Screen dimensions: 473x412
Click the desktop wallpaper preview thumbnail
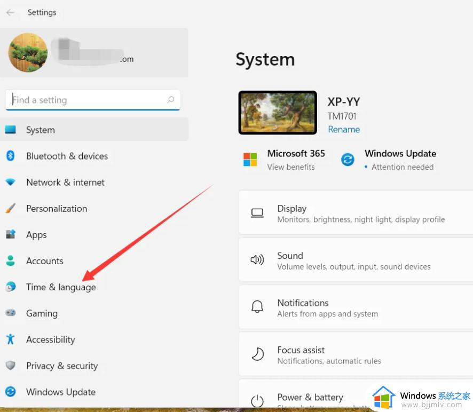[278, 113]
